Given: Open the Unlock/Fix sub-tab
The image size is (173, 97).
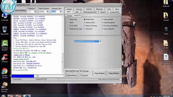Looking at the screenshot, I should click(x=77, y=15).
